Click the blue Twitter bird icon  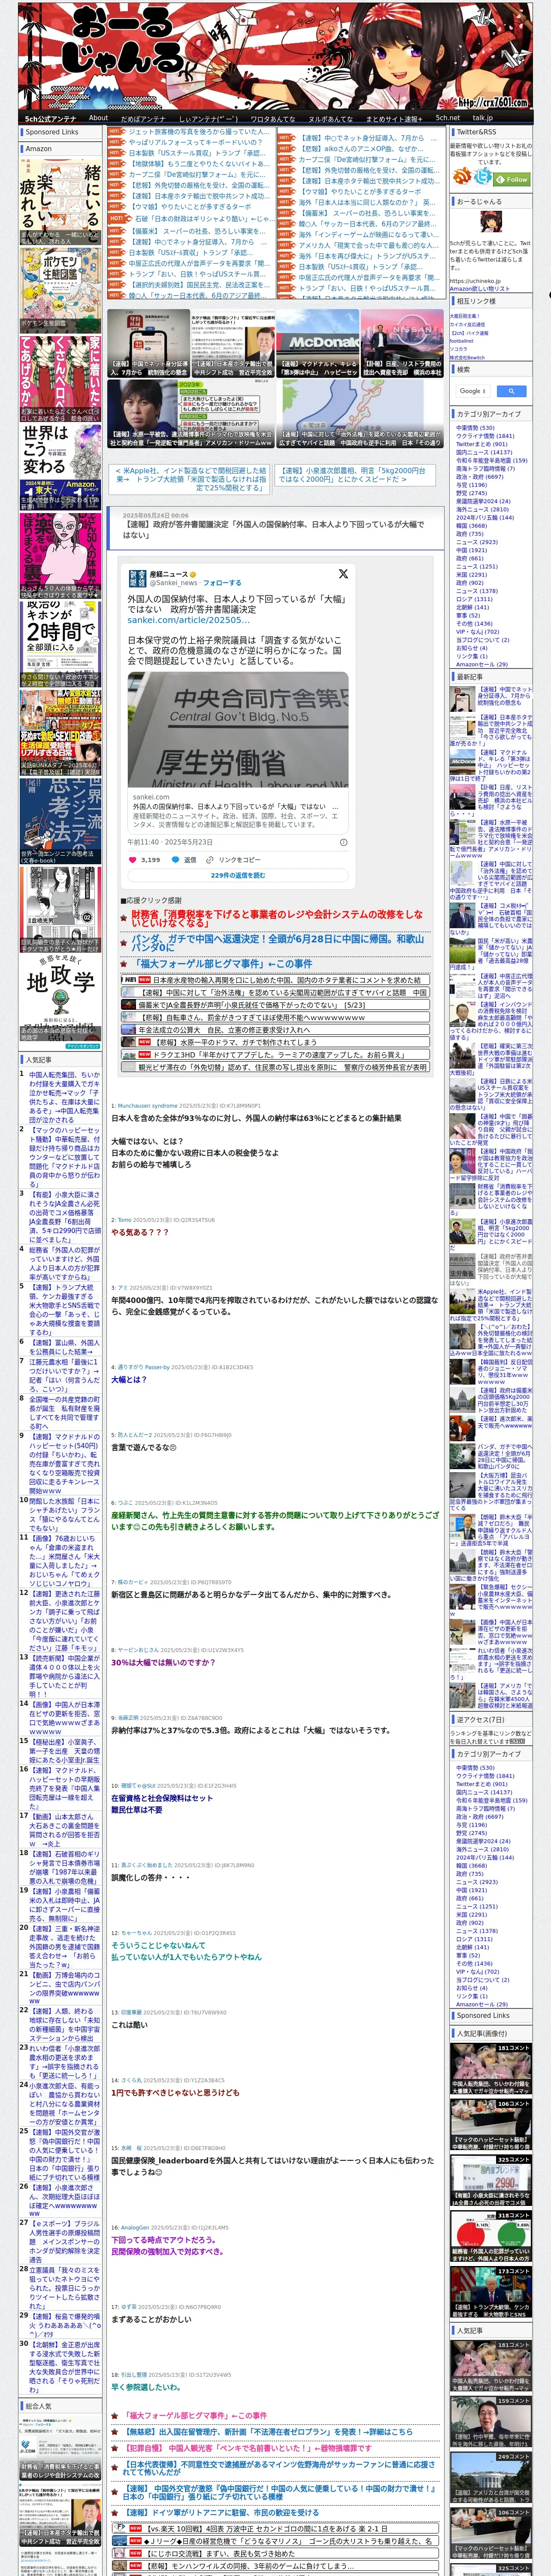pyautogui.click(x=483, y=177)
